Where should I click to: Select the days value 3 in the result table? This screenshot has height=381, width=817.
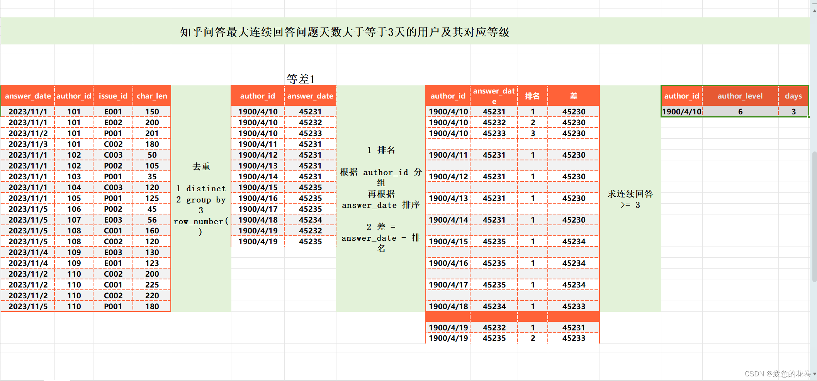click(x=793, y=112)
